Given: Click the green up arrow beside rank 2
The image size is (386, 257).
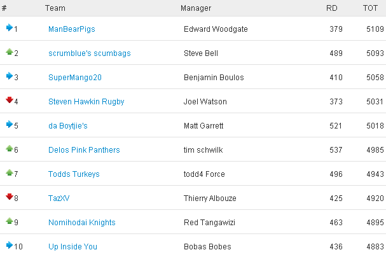Looking at the screenshot, I should click(x=10, y=52).
